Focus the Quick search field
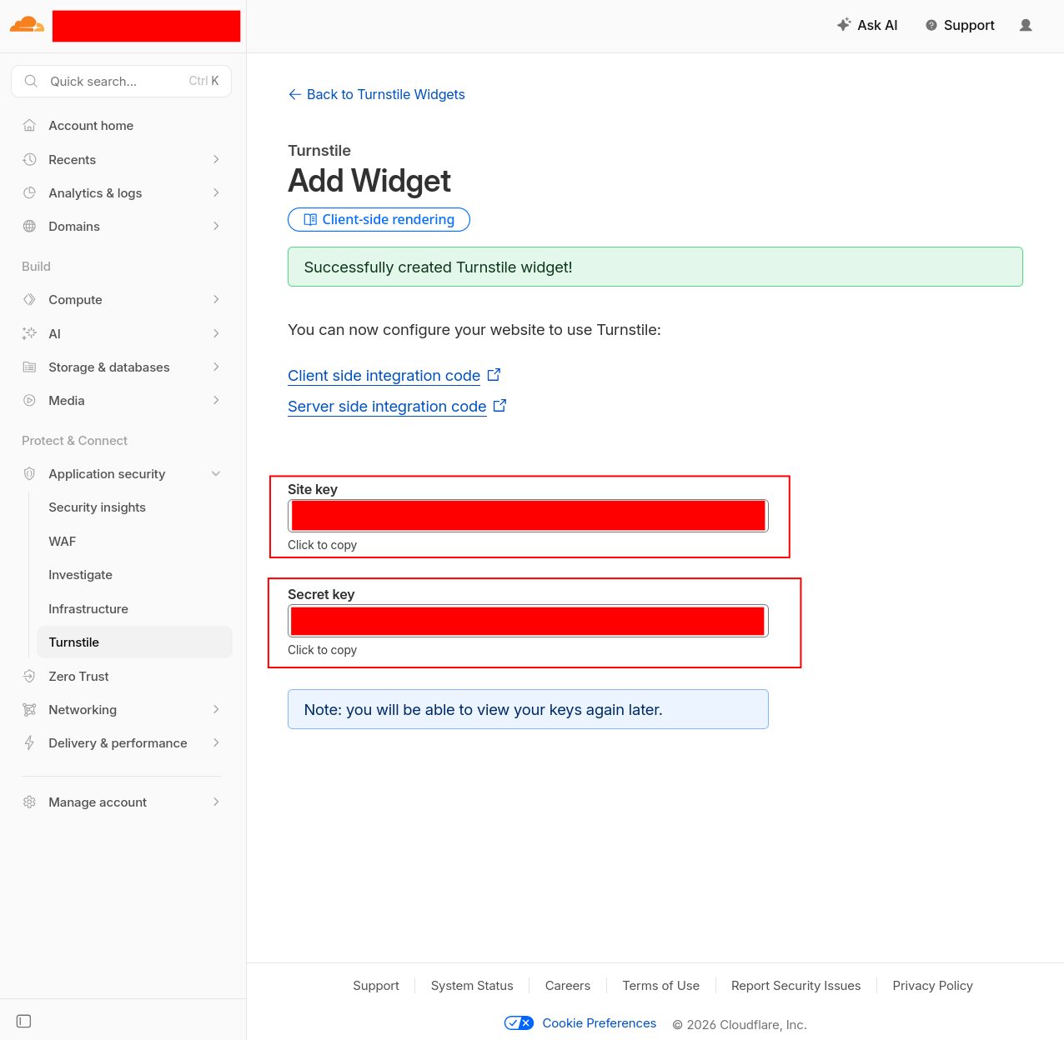 121,81
